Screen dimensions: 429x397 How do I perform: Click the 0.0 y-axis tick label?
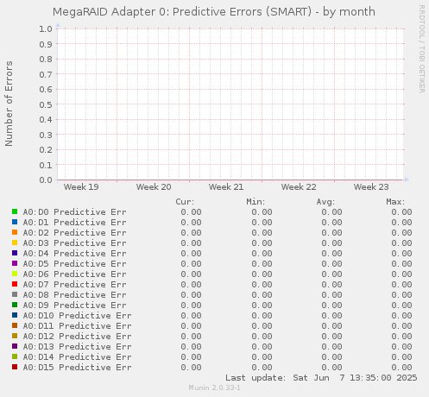[x=46, y=180]
